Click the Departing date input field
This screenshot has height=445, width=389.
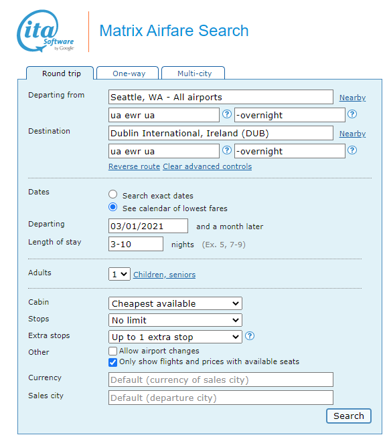coord(148,227)
